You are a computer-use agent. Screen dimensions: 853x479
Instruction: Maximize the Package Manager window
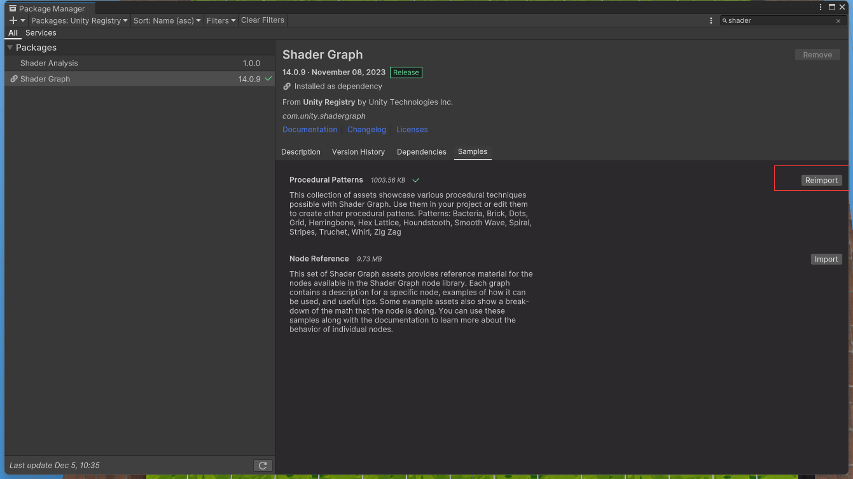coord(832,7)
